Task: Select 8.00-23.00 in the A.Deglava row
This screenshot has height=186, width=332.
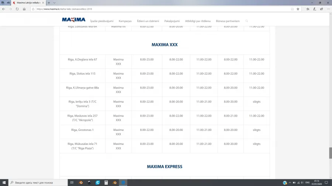Action: coord(147,60)
